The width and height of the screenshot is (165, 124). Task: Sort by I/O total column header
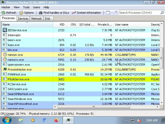pos(87,25)
